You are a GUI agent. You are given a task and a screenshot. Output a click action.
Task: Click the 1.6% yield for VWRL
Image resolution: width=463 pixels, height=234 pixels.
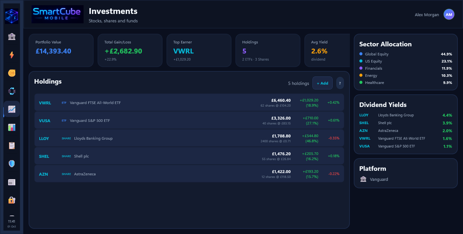click(x=447, y=138)
